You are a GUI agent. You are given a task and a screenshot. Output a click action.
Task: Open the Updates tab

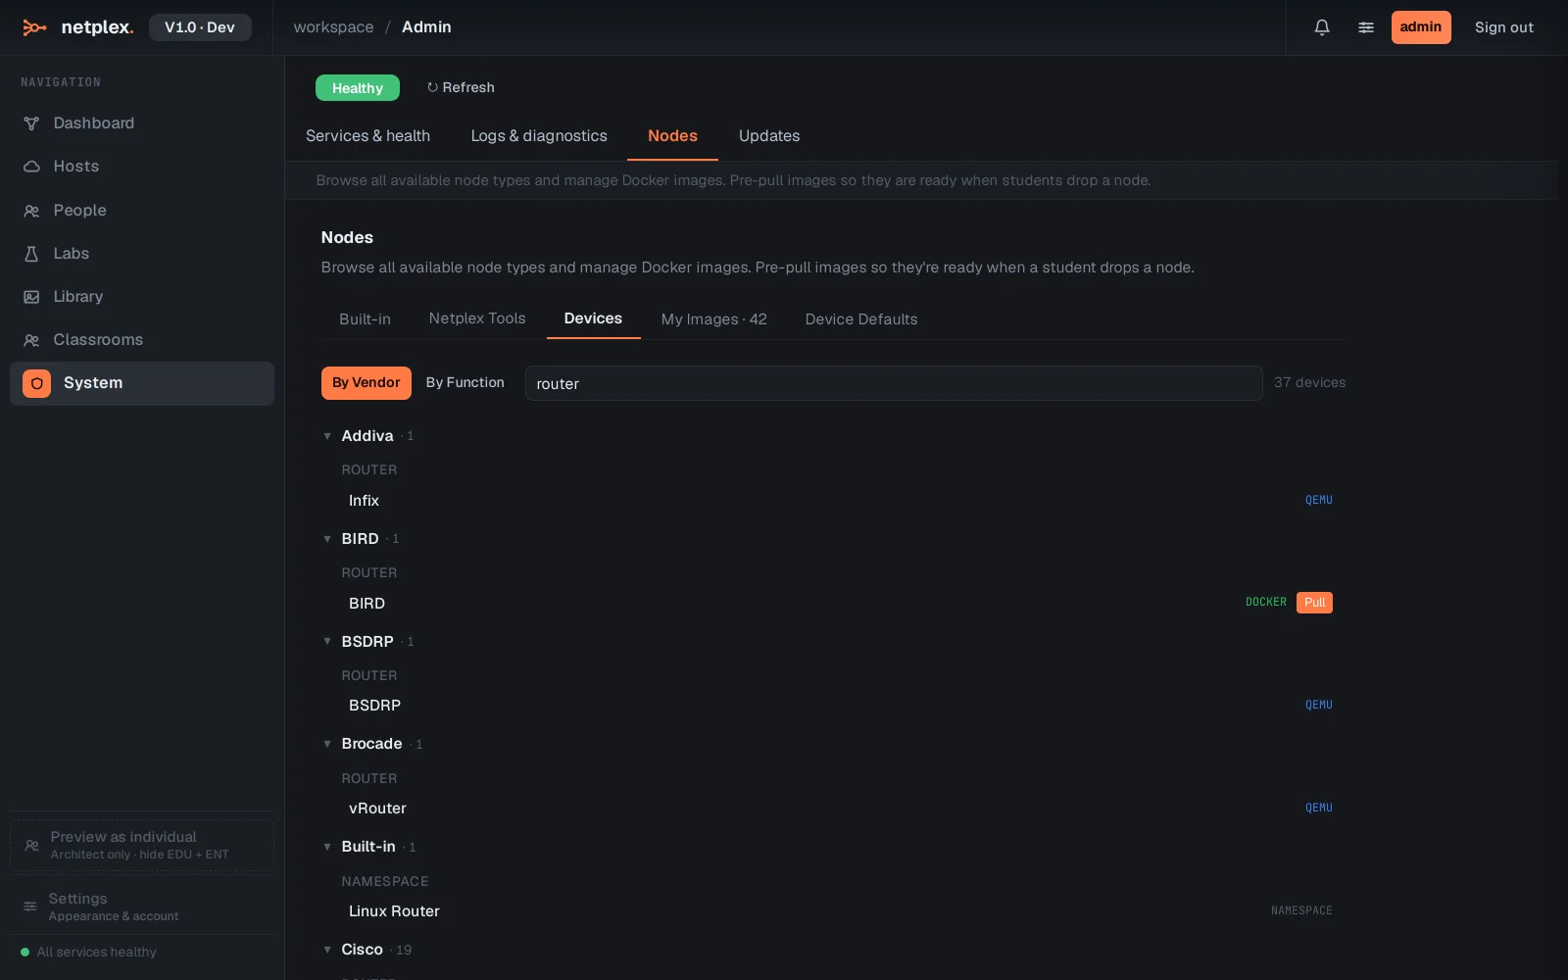[x=769, y=136]
